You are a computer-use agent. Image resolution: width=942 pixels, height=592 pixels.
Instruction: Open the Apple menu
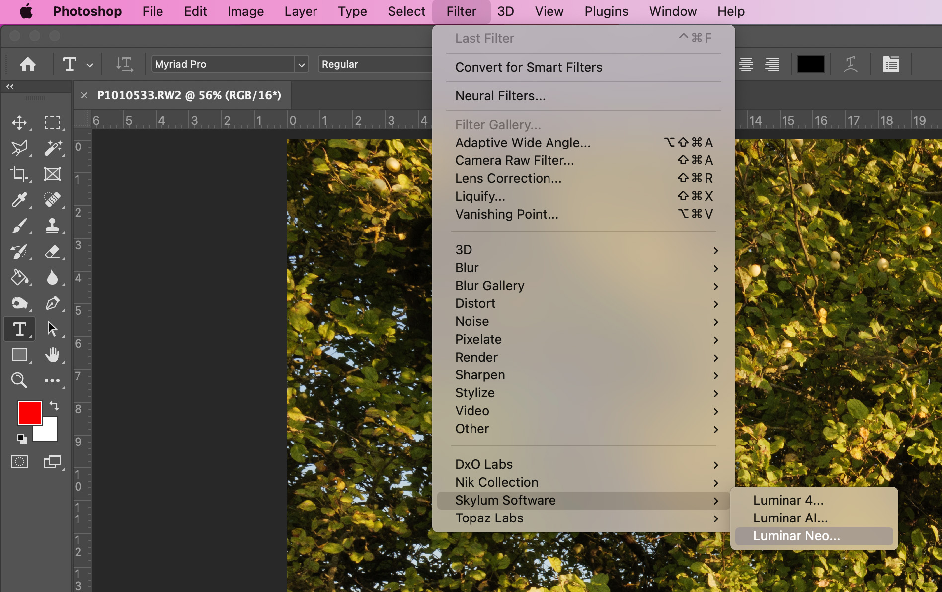point(26,11)
